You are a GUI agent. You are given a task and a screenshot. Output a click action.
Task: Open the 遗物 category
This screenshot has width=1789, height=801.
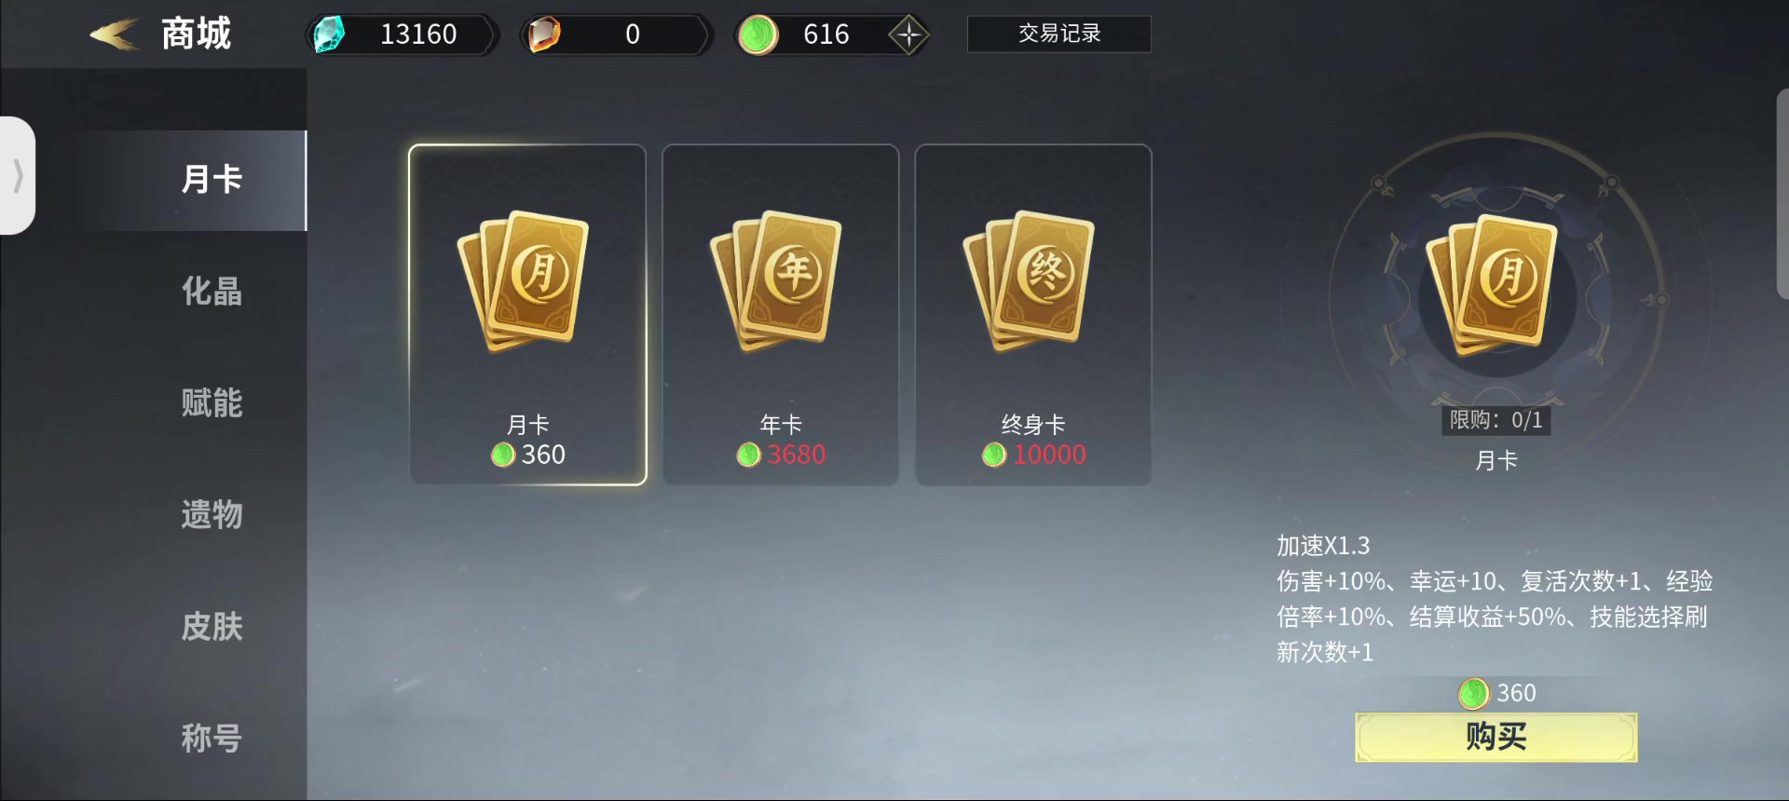pyautogui.click(x=212, y=515)
